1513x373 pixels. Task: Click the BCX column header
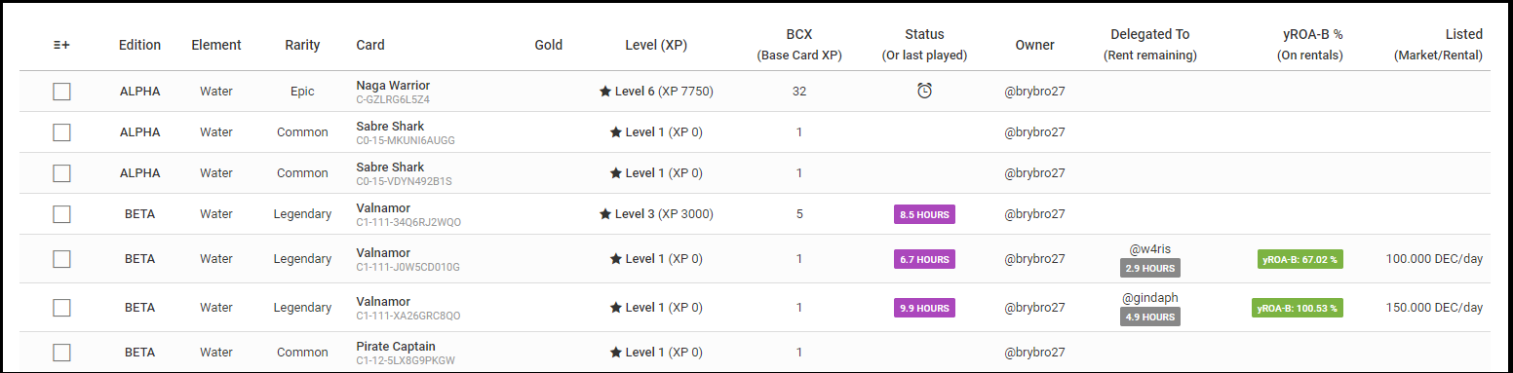tap(799, 45)
